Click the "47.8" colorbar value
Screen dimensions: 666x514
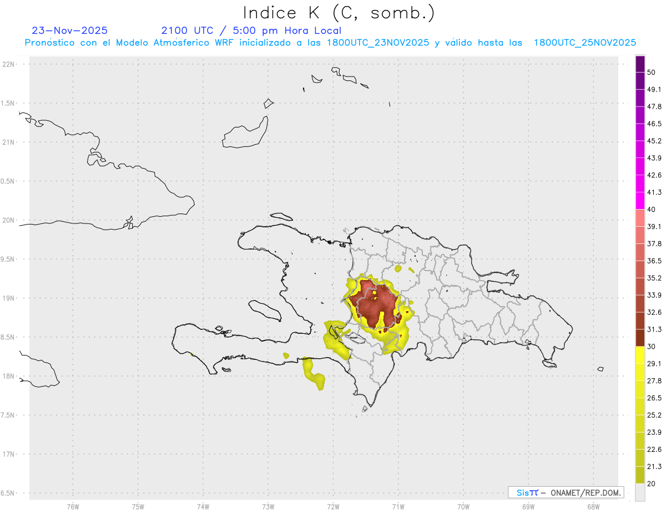pyautogui.click(x=654, y=106)
